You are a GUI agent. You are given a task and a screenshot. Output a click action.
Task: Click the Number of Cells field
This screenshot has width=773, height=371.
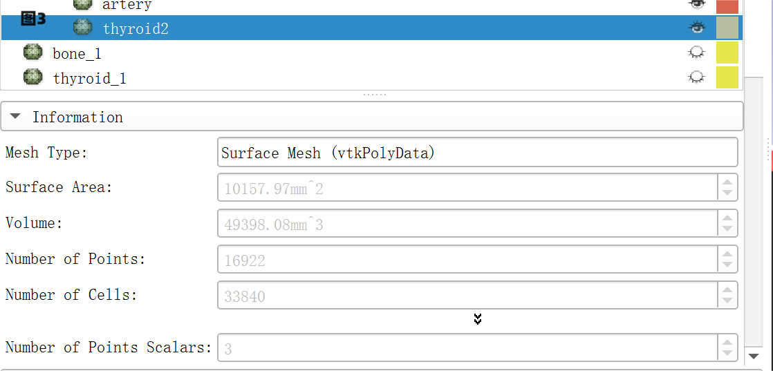467,296
